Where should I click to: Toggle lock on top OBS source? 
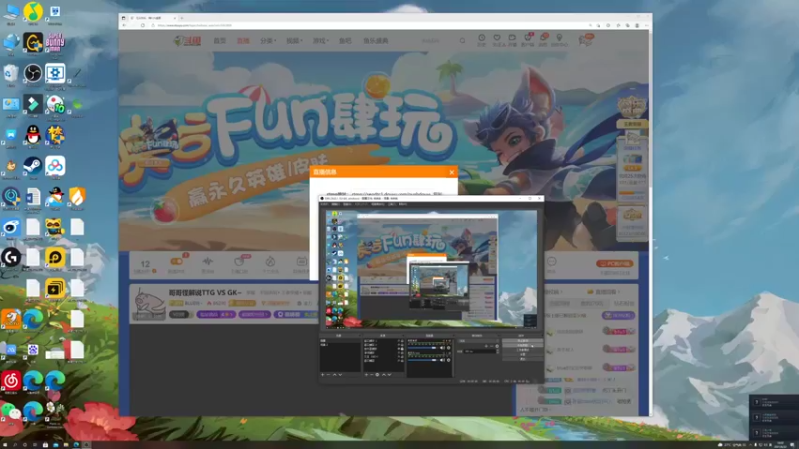tap(402, 341)
